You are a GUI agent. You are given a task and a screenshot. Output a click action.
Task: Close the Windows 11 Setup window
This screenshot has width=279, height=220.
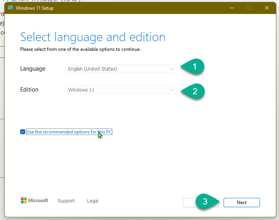(267, 8)
